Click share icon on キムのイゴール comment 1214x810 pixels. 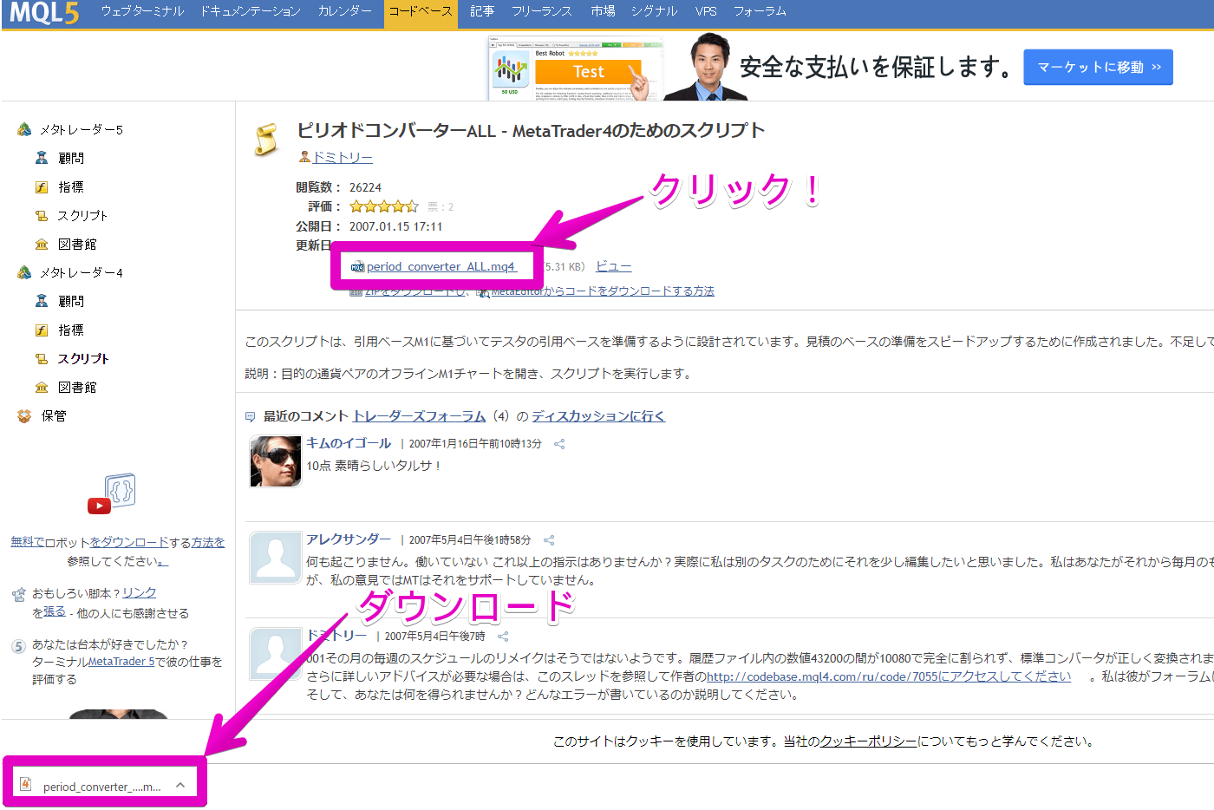pos(559,444)
